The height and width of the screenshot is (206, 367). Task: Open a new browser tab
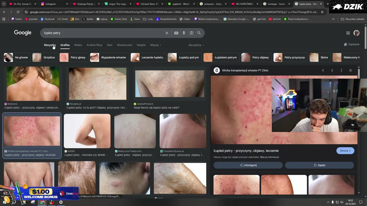tap(328, 4)
